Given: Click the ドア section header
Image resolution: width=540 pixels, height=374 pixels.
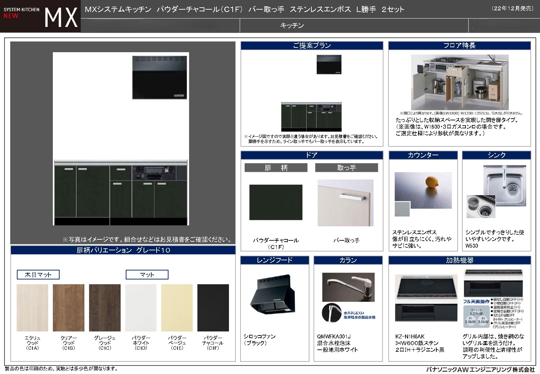Looking at the screenshot, I should pyautogui.click(x=312, y=155).
